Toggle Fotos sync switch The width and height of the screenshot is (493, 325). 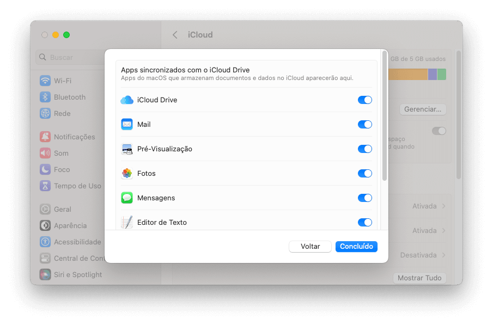click(365, 174)
